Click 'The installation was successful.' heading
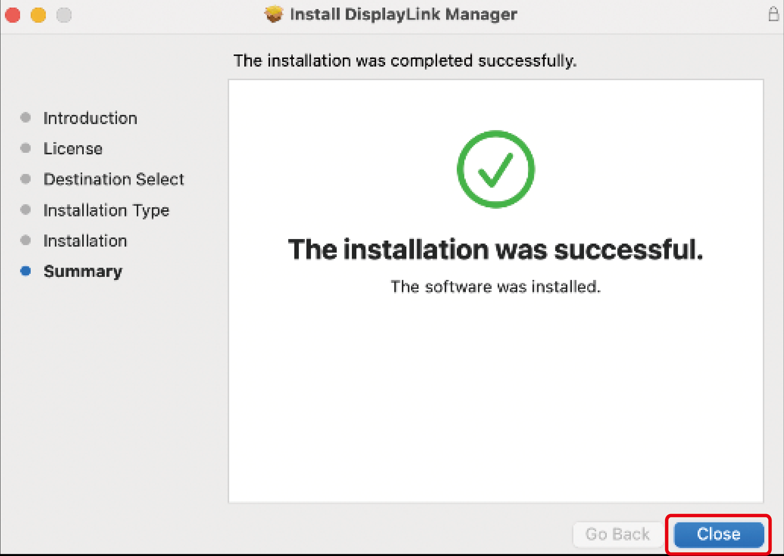This screenshot has height=556, width=784. (495, 250)
